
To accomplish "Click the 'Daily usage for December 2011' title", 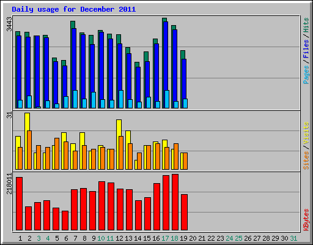I will click(x=74, y=9).
